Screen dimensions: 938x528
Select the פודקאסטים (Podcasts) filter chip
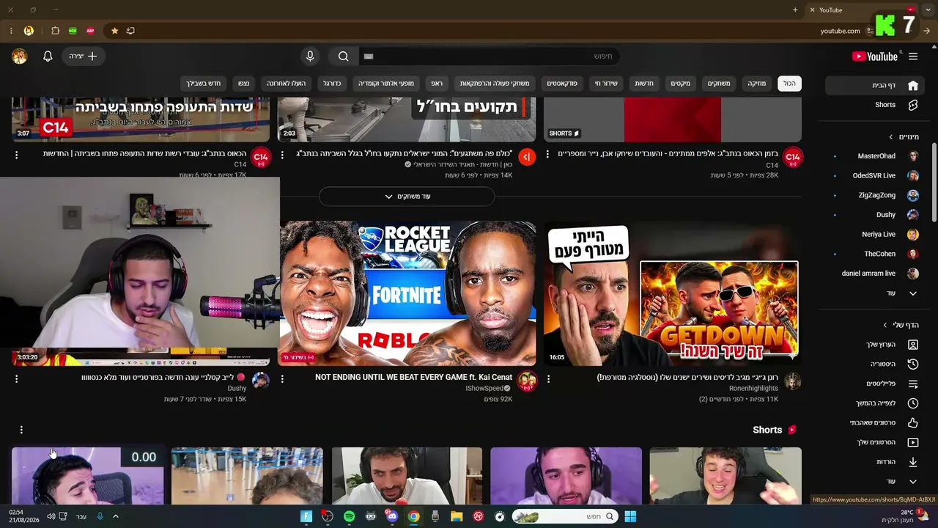click(x=562, y=84)
